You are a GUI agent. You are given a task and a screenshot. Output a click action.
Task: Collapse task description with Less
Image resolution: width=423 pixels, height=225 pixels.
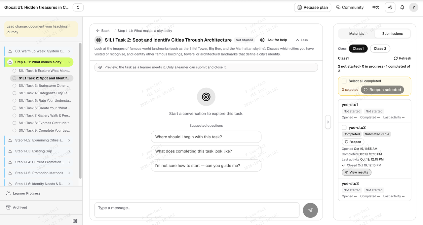click(x=302, y=40)
